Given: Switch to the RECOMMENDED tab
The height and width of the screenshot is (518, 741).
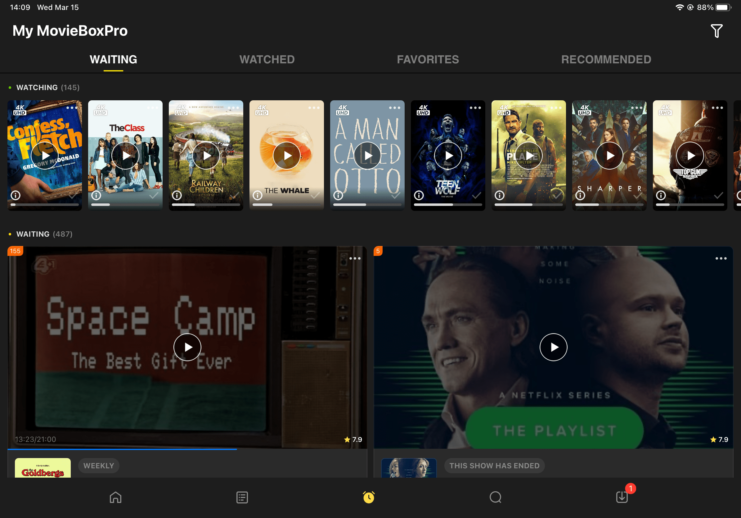Looking at the screenshot, I should point(606,59).
